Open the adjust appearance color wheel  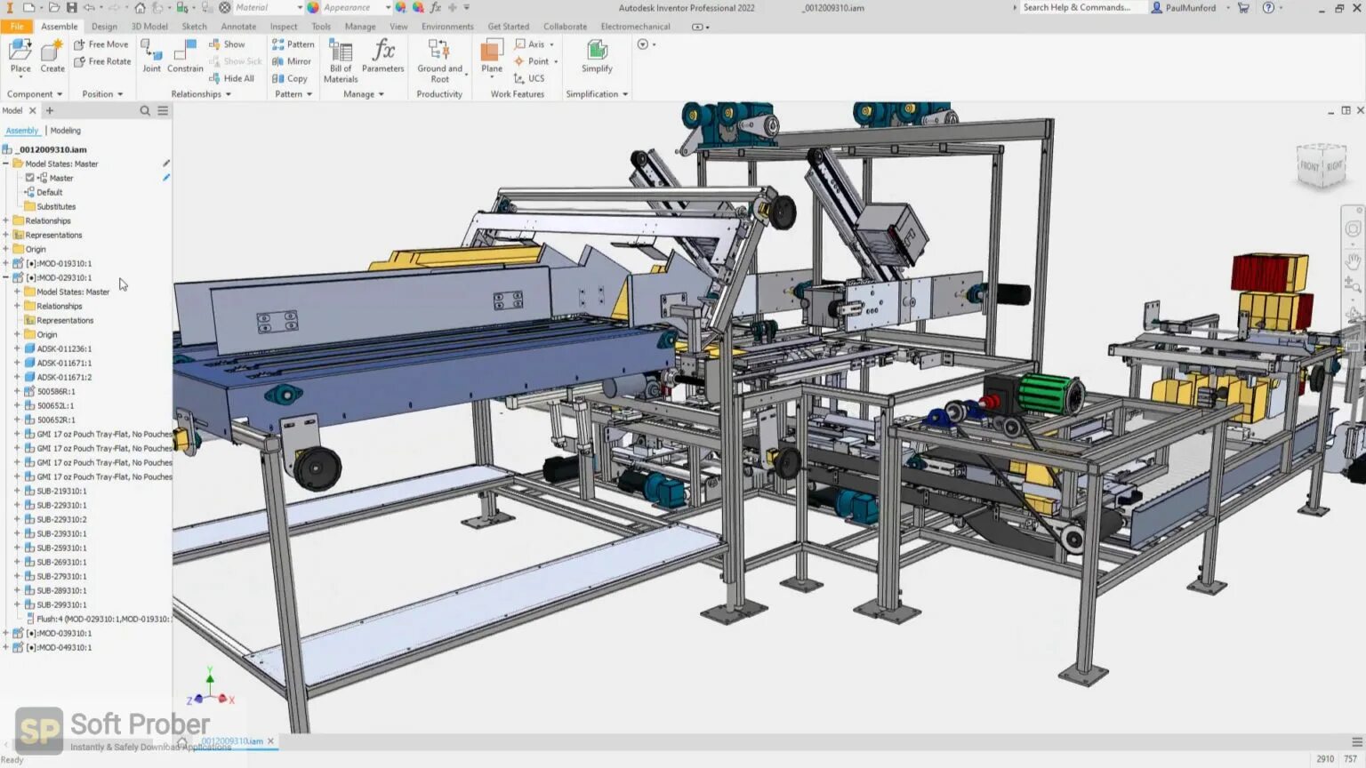point(399,7)
